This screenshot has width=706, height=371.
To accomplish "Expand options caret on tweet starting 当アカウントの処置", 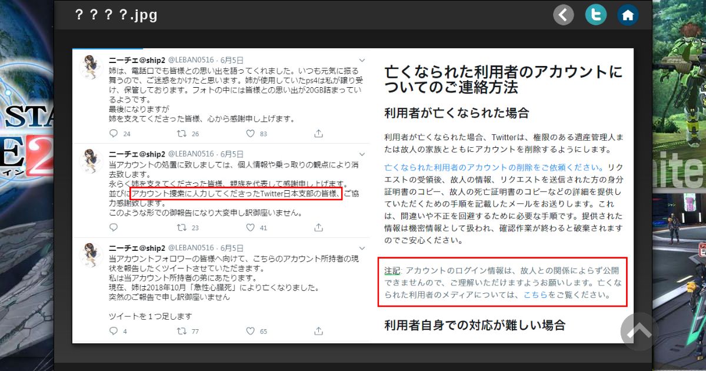I will pos(362,154).
